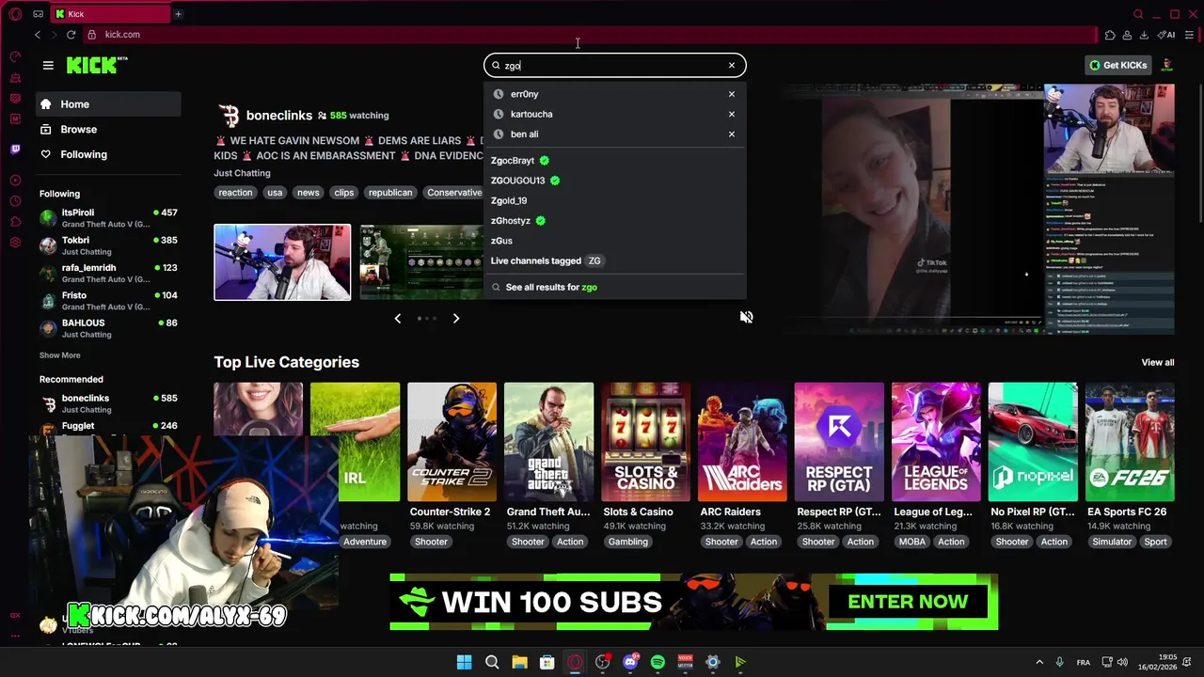Open League of Legends category
Image resolution: width=1204 pixels, height=677 pixels.
click(936, 442)
